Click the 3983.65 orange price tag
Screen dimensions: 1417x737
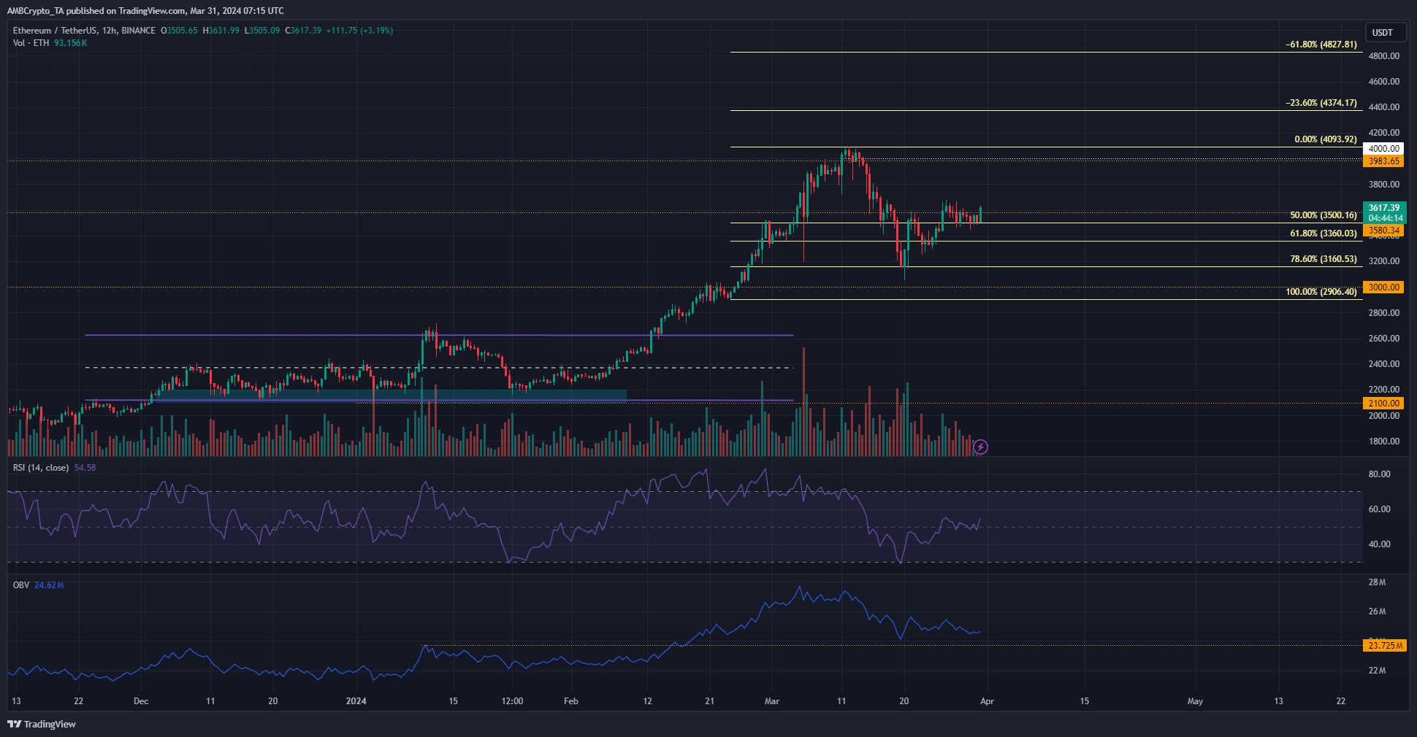tap(1383, 161)
